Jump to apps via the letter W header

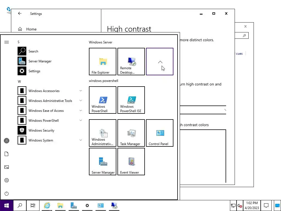tap(19, 81)
